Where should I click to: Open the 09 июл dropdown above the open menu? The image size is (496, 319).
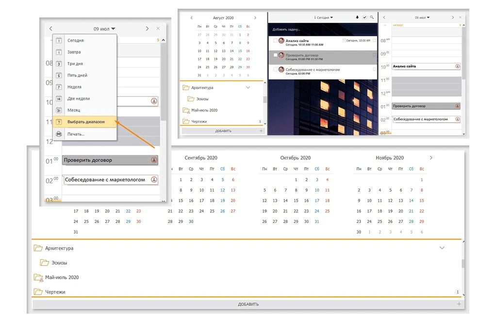(104, 29)
